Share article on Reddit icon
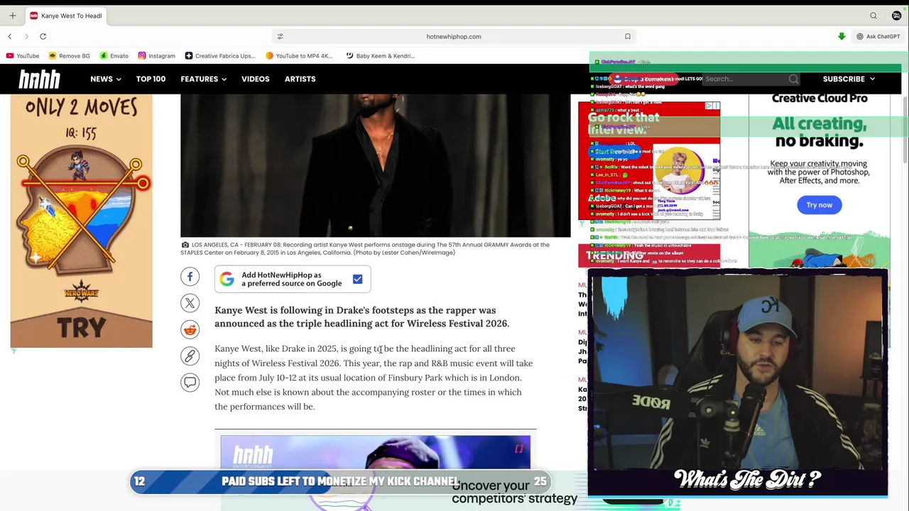 tap(190, 329)
